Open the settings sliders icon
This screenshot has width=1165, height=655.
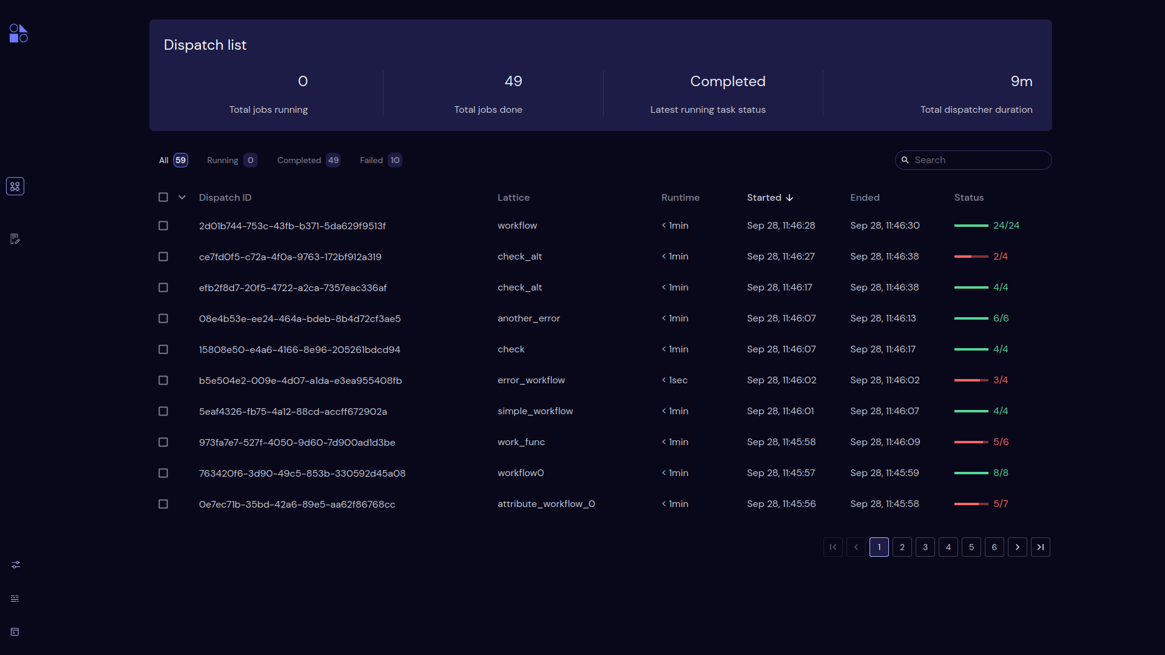[x=16, y=565]
